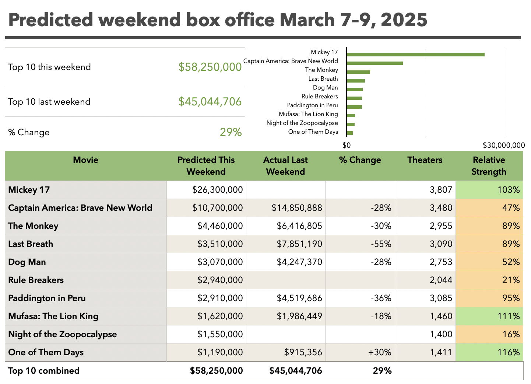Click Last Breath label in chart

(323, 78)
